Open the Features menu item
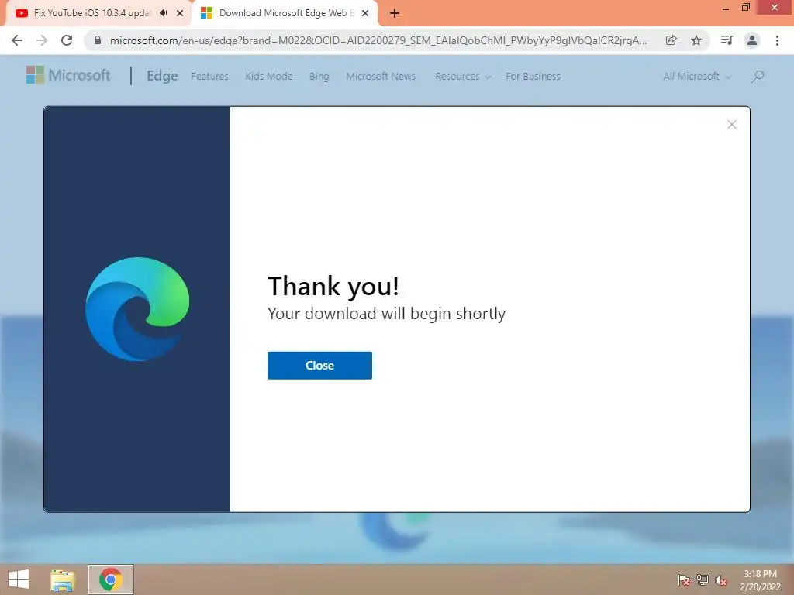 pos(209,77)
